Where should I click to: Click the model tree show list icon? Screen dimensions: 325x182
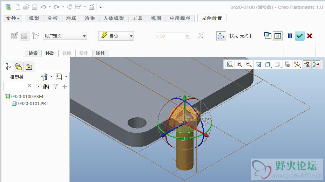tap(59, 77)
